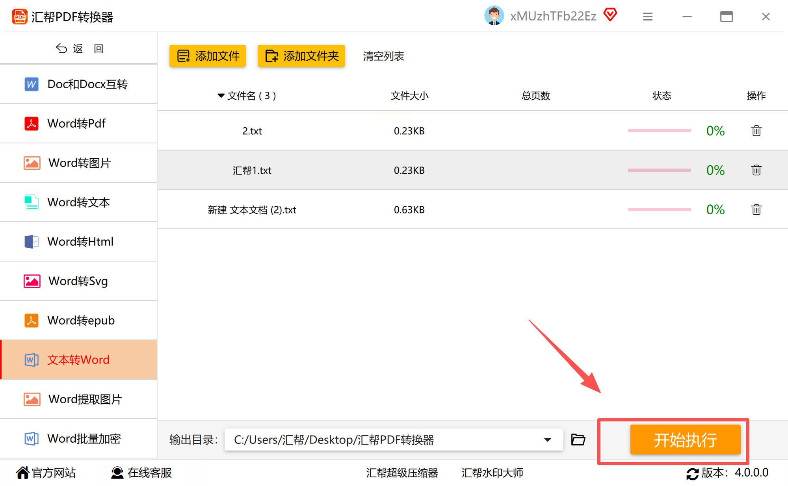Click the version refresh icon
Viewport: 788px width, 486px height.
692,473
